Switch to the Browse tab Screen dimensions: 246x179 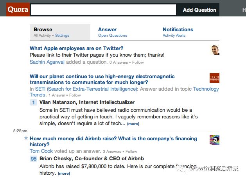[43, 29]
